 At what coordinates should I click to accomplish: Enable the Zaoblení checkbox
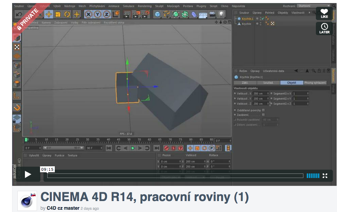263,115
